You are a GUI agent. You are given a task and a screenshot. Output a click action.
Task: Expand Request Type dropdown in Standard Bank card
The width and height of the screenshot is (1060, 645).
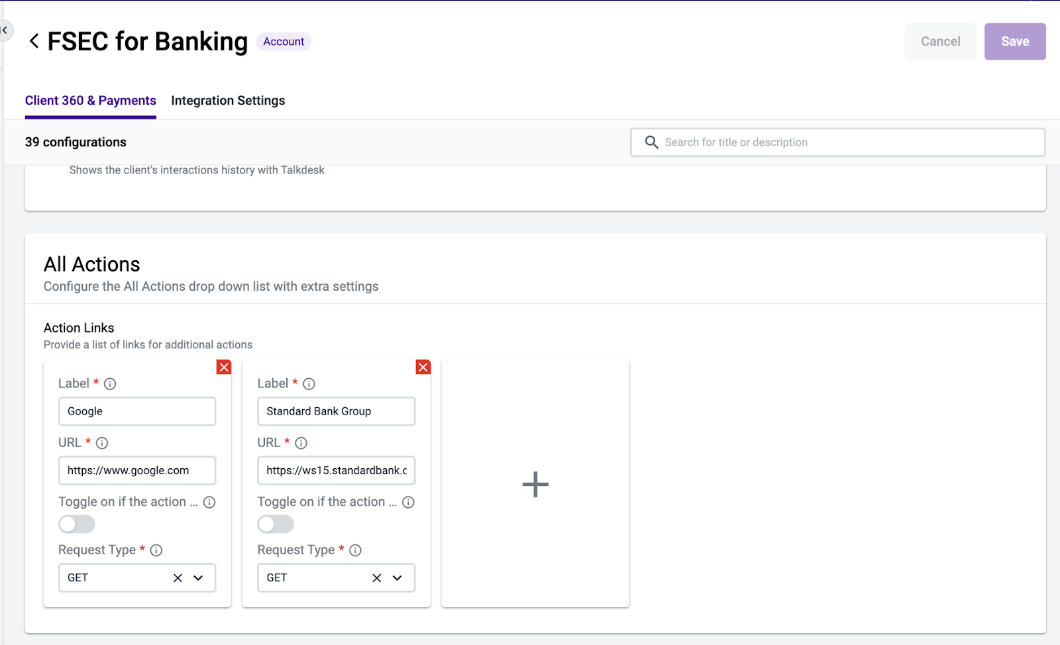click(x=397, y=577)
